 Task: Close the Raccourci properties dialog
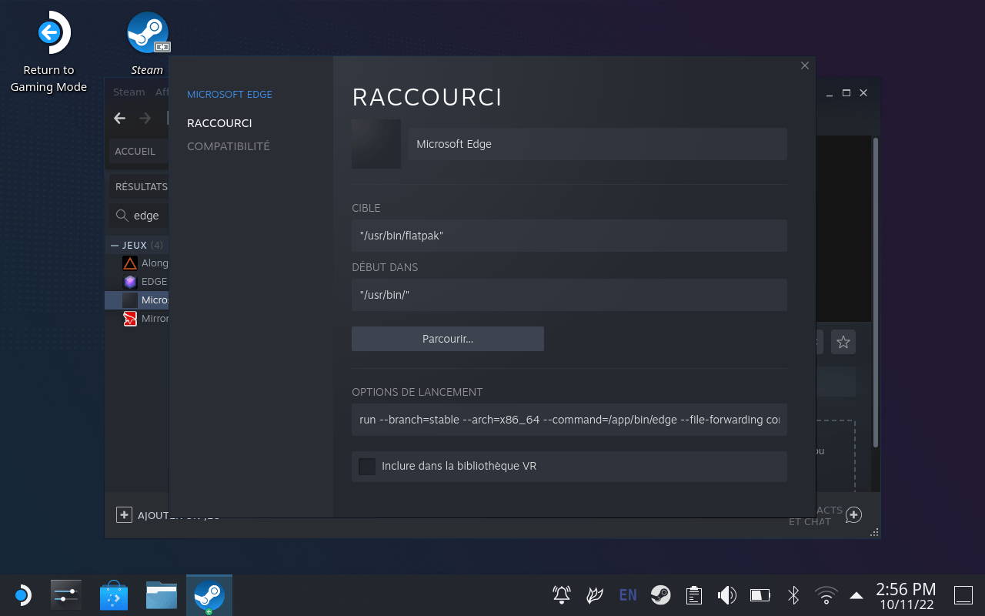coord(805,65)
